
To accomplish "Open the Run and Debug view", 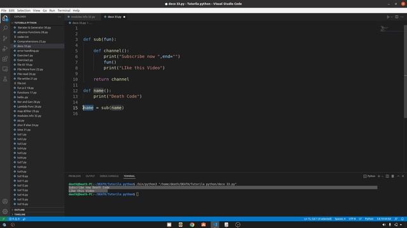I will [x=5, y=49].
